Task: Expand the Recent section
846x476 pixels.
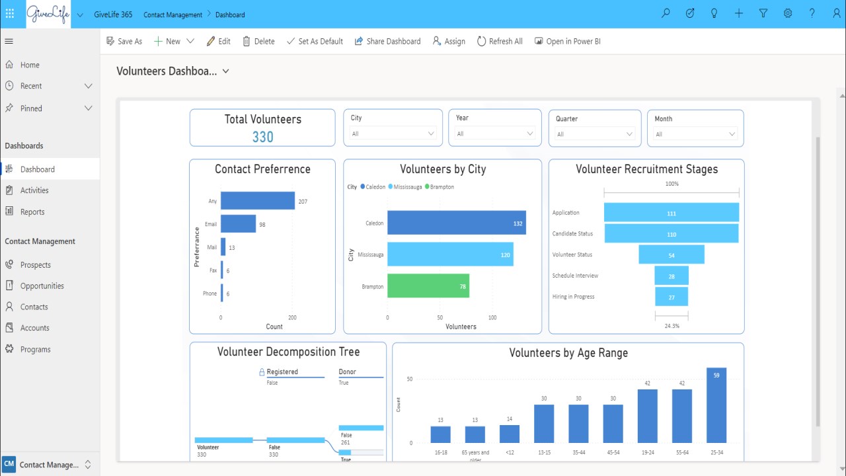Action: (89, 86)
